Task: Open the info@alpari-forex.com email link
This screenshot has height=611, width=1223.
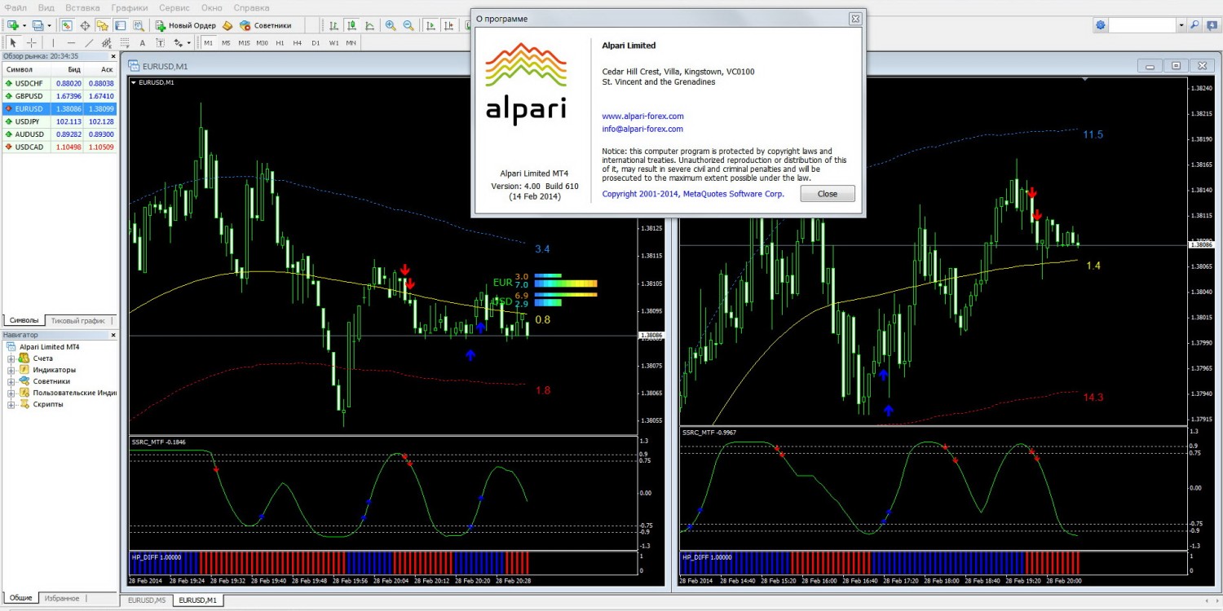Action: (642, 129)
